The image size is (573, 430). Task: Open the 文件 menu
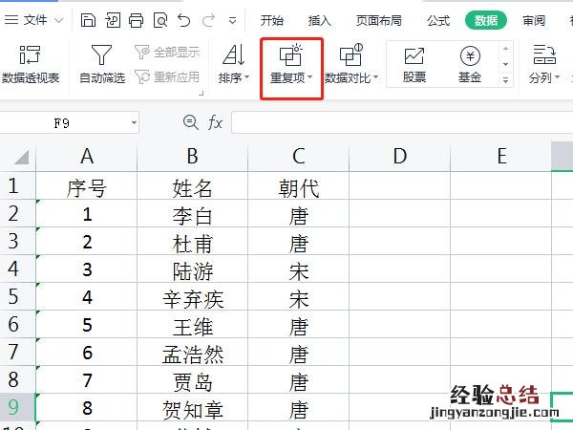(x=33, y=20)
